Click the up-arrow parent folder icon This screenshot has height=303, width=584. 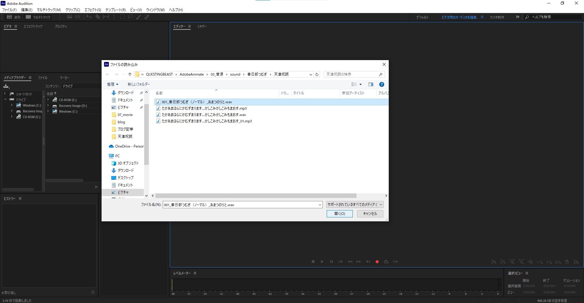(x=130, y=74)
